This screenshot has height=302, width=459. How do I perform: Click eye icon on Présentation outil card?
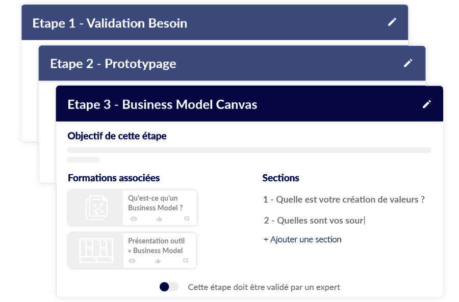pos(132,261)
